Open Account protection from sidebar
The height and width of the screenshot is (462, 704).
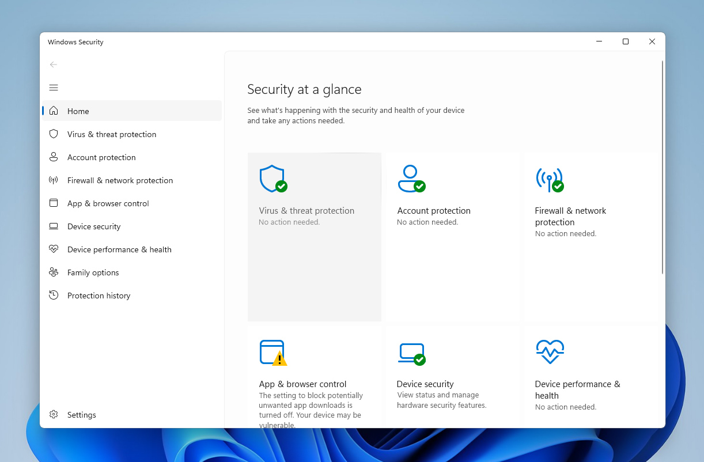(132, 157)
